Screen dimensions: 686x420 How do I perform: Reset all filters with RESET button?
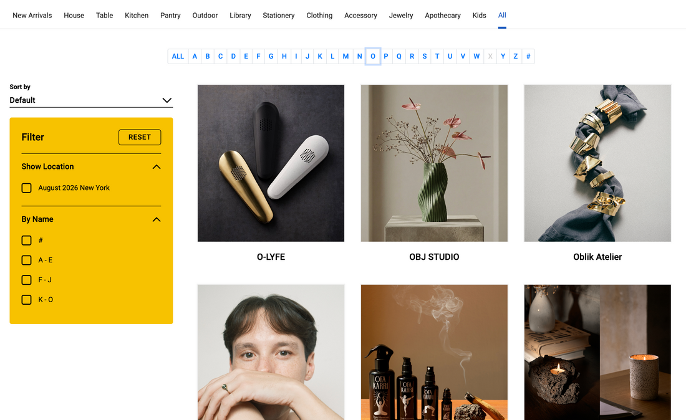pos(140,137)
